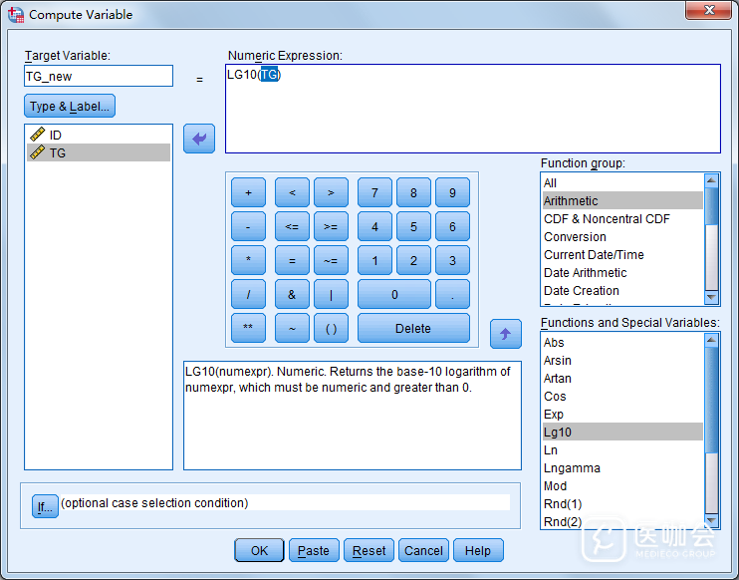Select the ID variable in the list
The height and width of the screenshot is (580, 739).
tap(56, 135)
